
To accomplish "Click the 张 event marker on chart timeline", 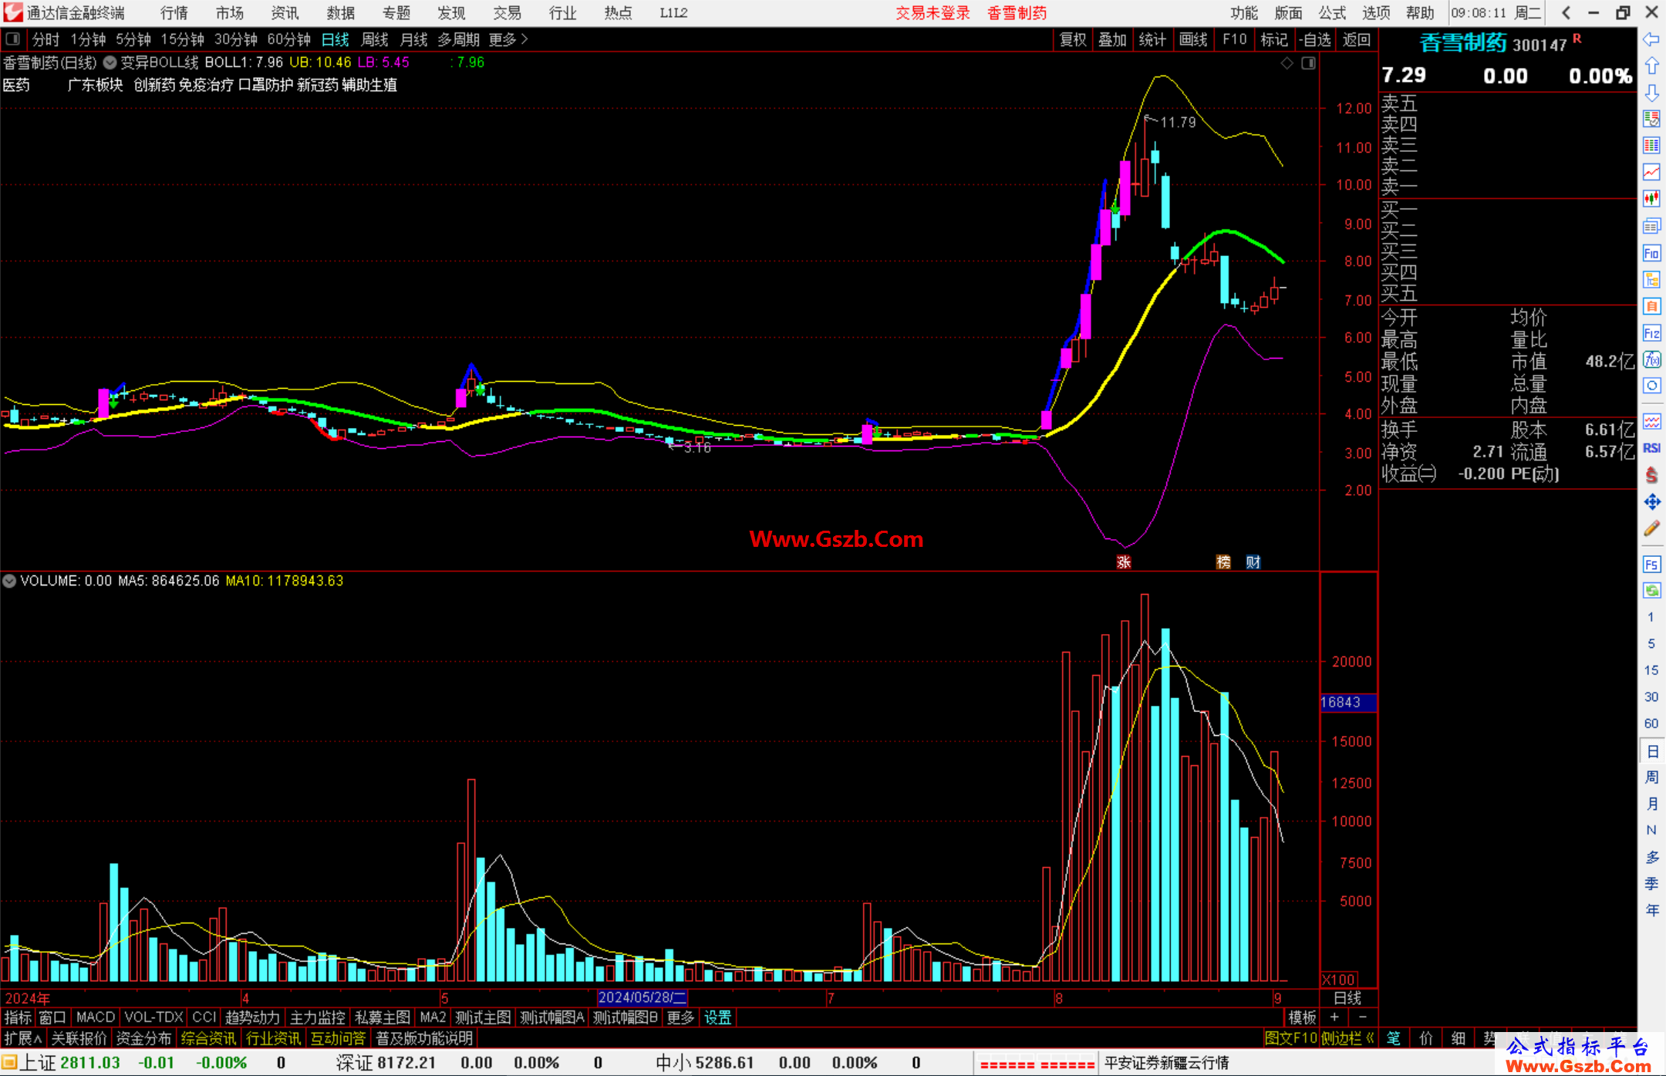I will tap(1124, 562).
